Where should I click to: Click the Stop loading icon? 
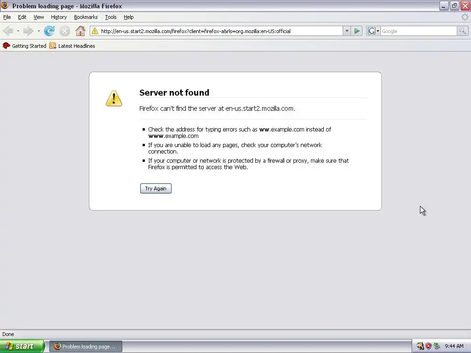click(x=64, y=31)
